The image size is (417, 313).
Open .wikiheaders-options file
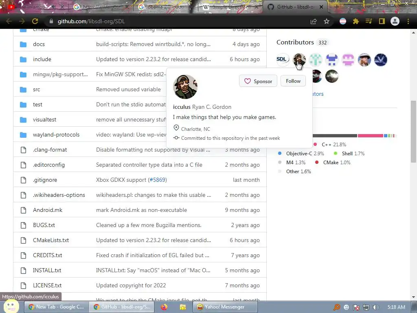click(x=59, y=195)
